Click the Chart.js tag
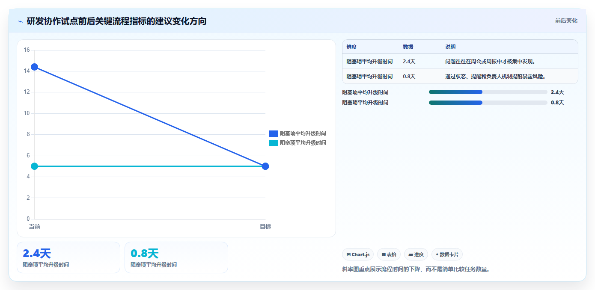This screenshot has height=290, width=595. click(x=358, y=254)
